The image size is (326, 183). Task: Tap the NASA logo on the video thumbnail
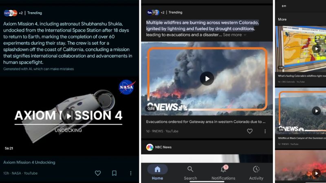click(127, 87)
